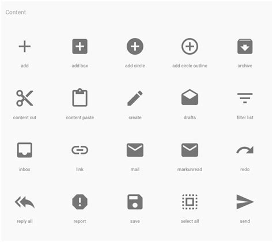
Task: Select the content paste clipboard icon
Action: (x=80, y=97)
